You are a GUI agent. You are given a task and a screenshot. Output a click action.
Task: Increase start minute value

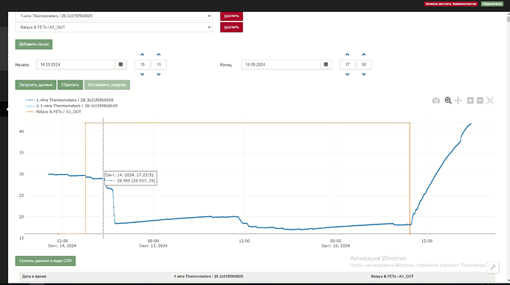pos(158,55)
